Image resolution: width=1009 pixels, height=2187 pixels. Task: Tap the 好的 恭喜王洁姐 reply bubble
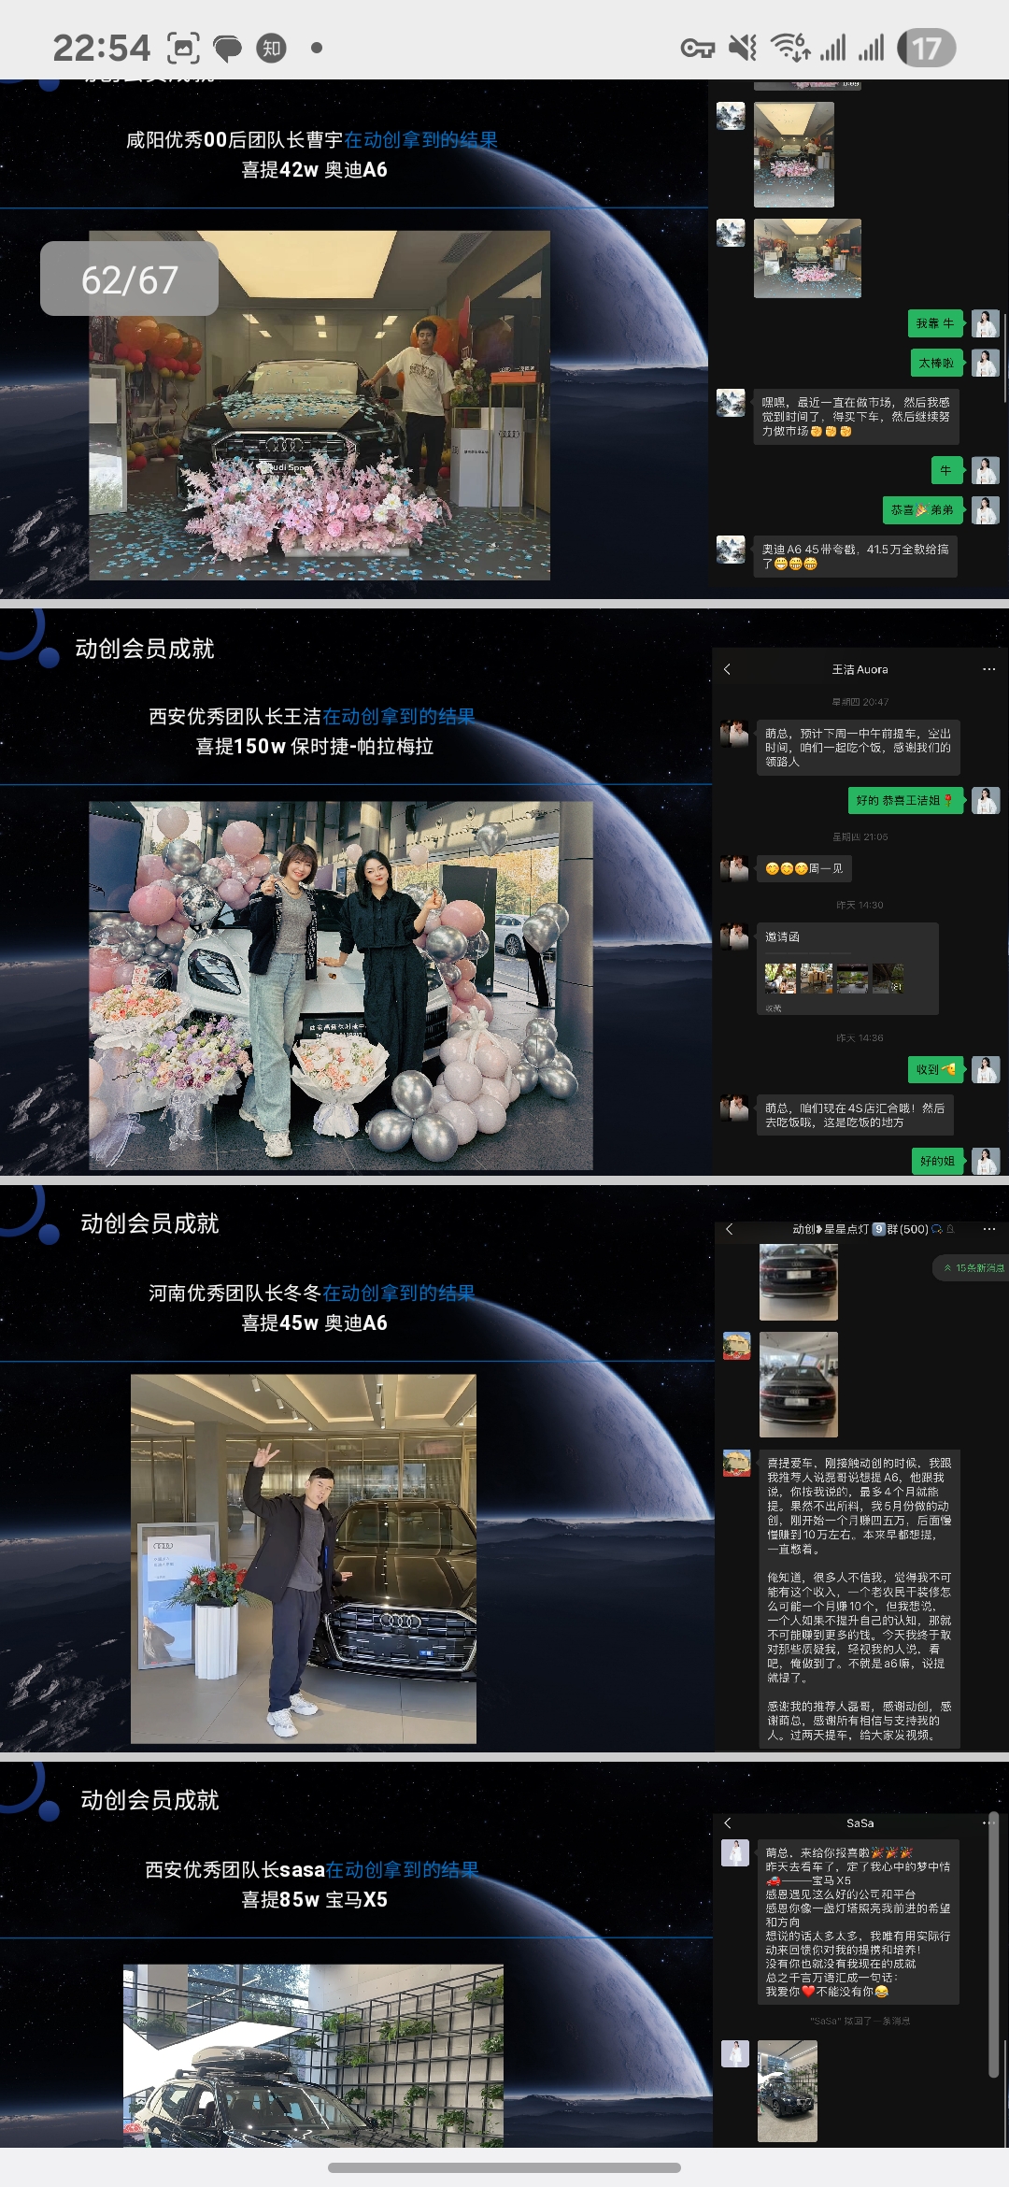click(x=905, y=800)
